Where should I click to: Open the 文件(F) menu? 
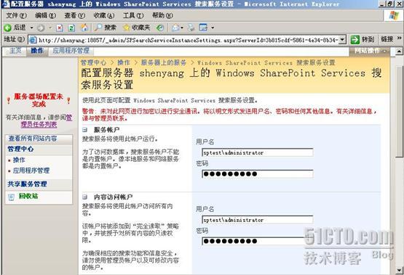[16, 15]
